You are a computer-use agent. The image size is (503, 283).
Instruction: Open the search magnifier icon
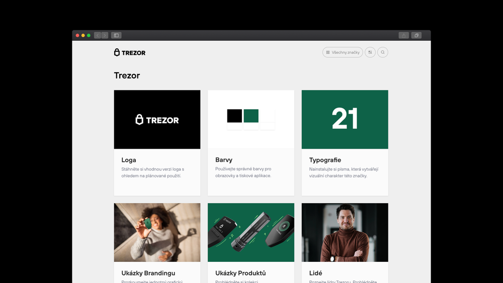click(382, 52)
